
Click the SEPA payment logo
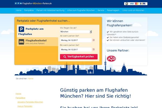click(143, 4)
